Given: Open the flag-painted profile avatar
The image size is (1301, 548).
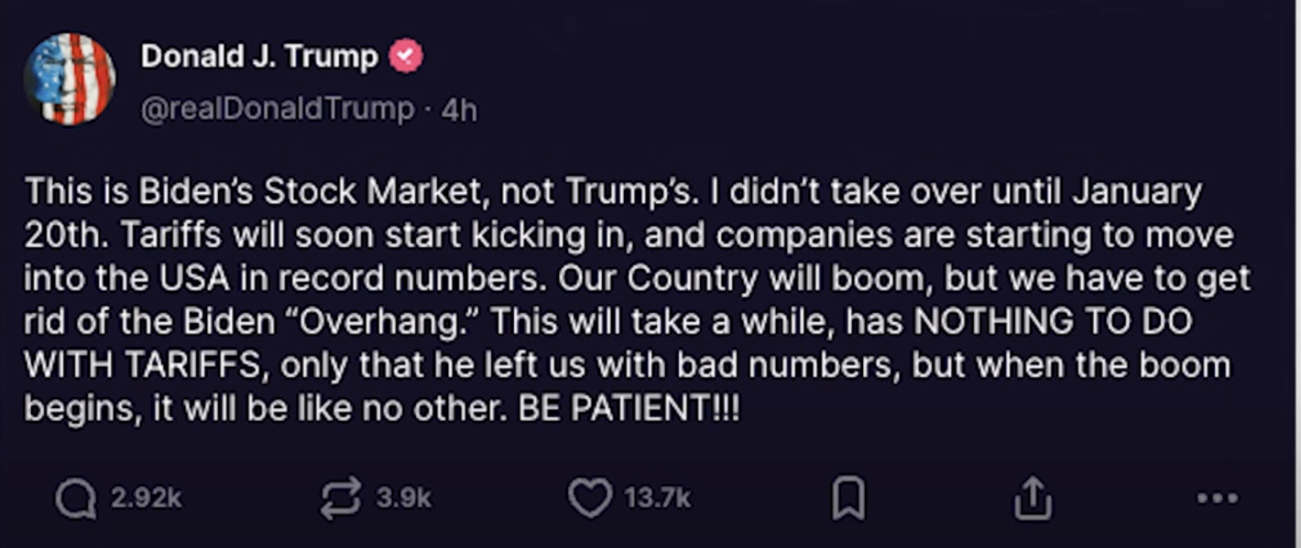Looking at the screenshot, I should pos(70,79).
